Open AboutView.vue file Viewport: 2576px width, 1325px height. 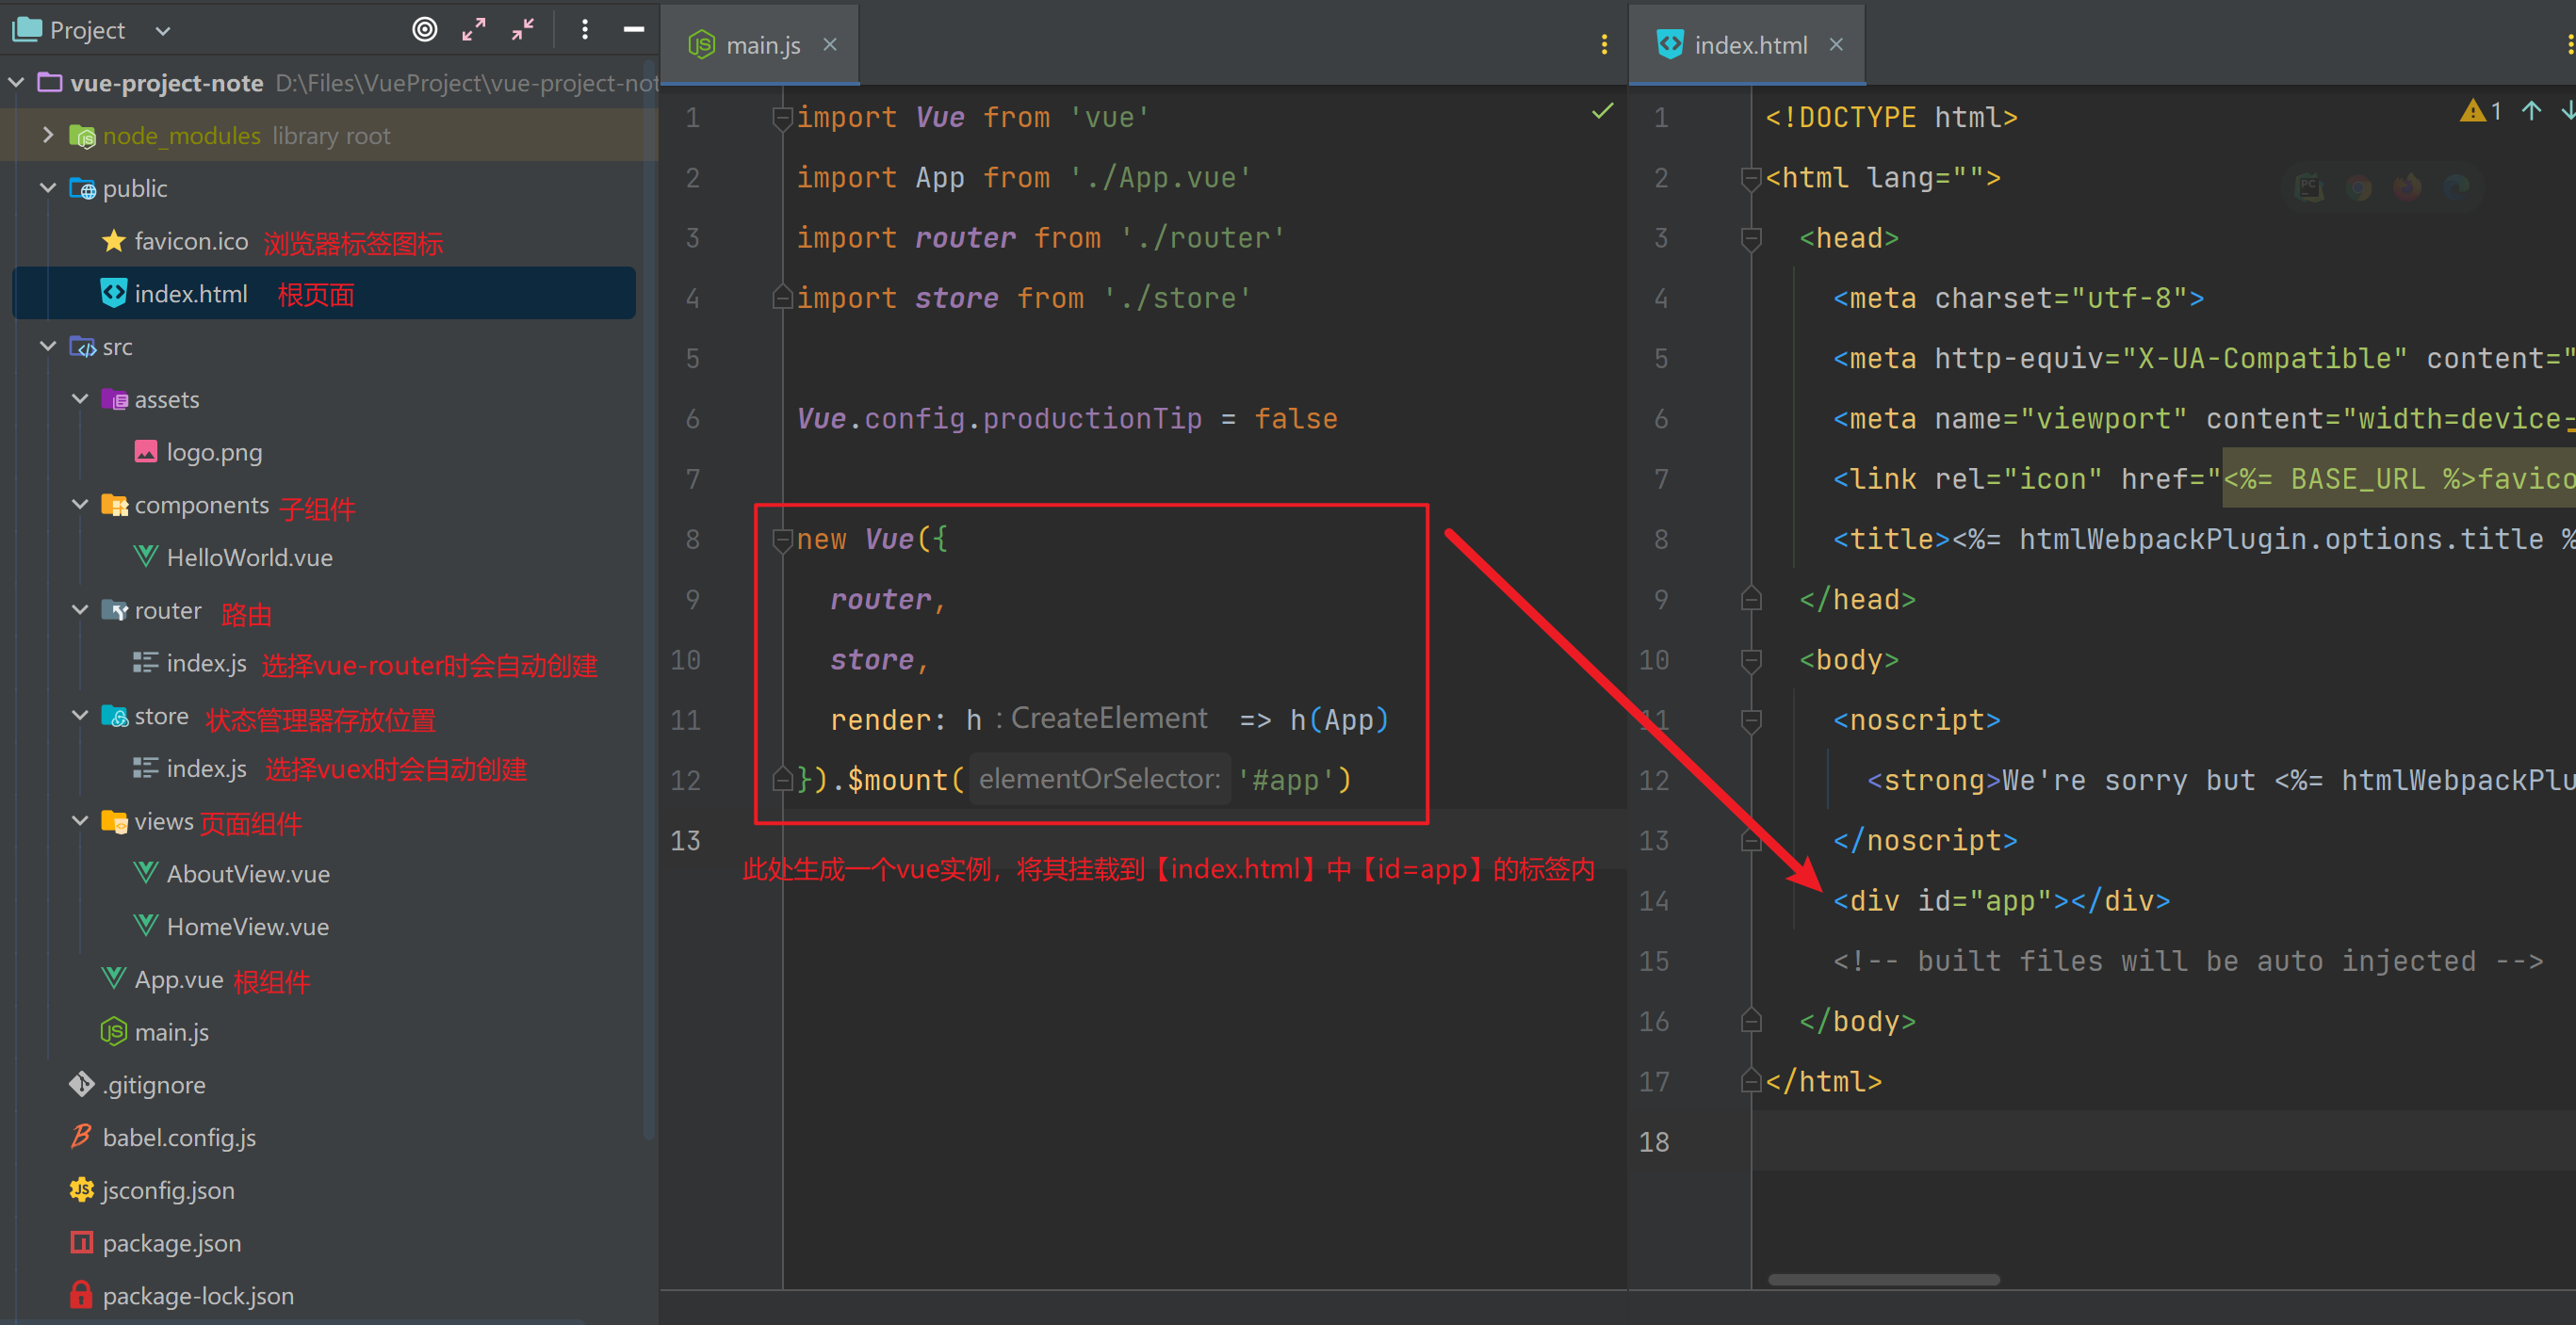(247, 874)
